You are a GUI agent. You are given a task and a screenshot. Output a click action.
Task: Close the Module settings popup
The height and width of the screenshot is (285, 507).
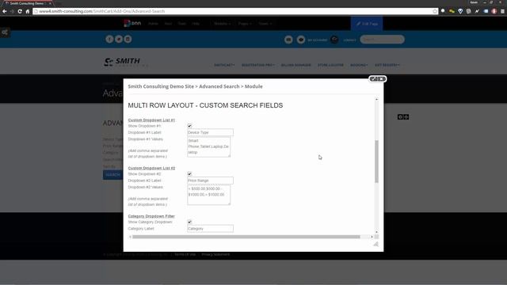(382, 79)
